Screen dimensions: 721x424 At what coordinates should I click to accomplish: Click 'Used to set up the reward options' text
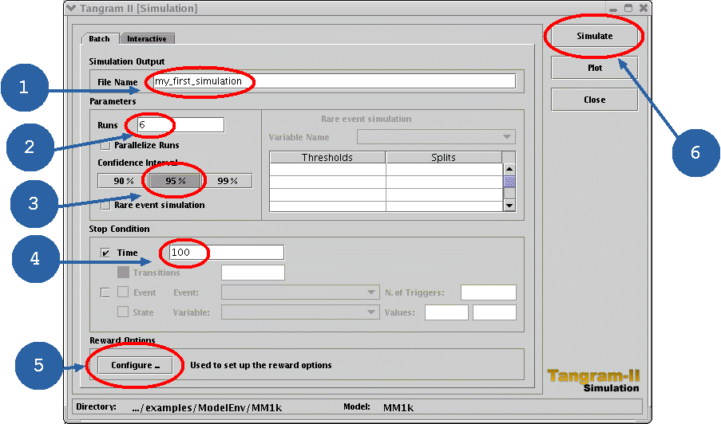[261, 365]
